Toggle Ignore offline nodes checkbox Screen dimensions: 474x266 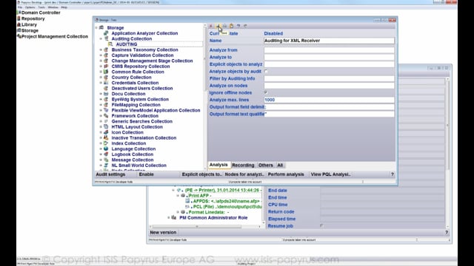point(266,92)
